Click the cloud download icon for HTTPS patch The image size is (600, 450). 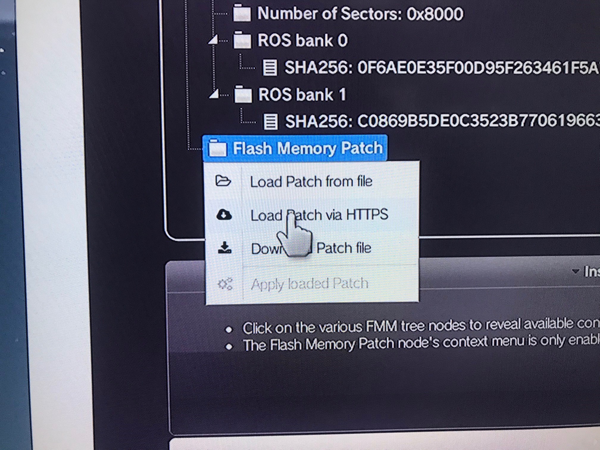point(224,215)
